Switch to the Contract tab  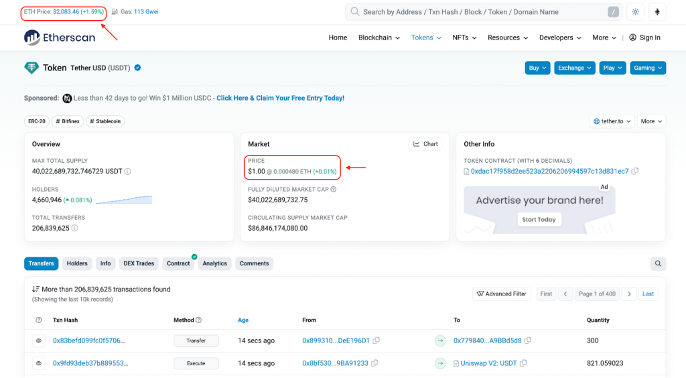pos(178,263)
